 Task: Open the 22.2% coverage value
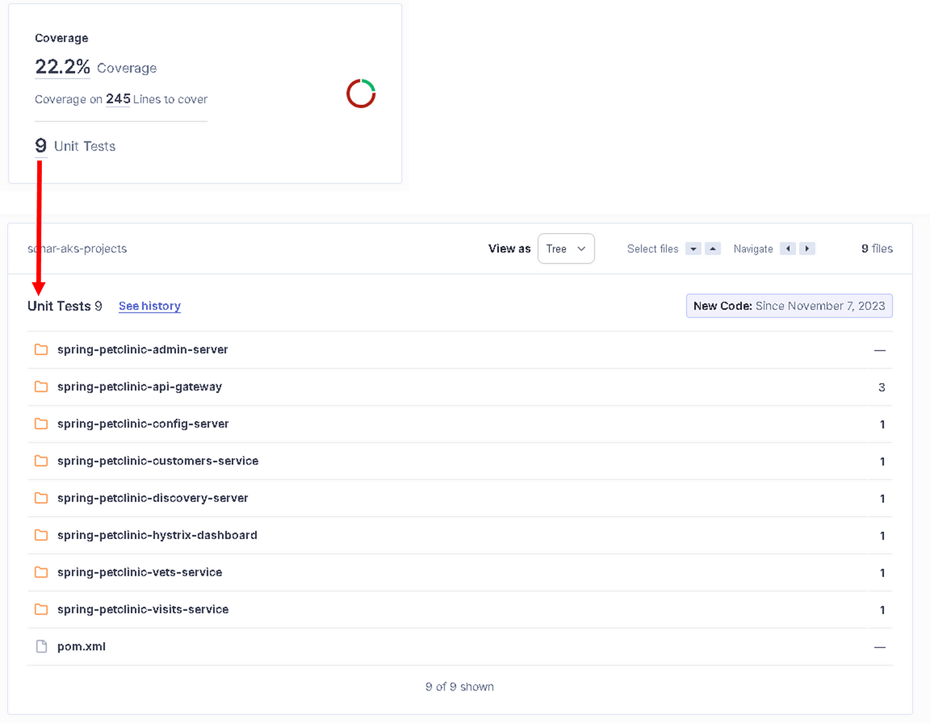point(62,67)
